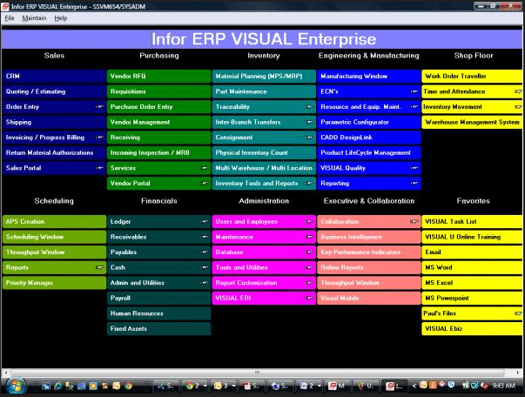Launch the CRM module

point(52,77)
